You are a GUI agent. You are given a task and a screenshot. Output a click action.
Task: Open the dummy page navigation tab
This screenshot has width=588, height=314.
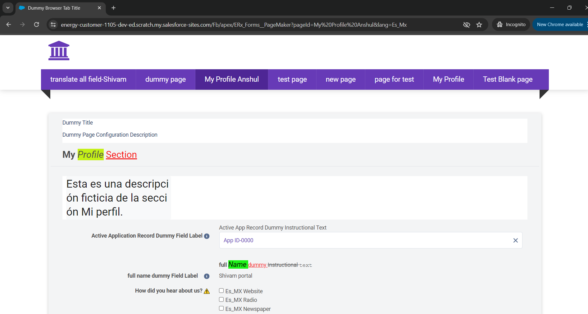click(165, 80)
